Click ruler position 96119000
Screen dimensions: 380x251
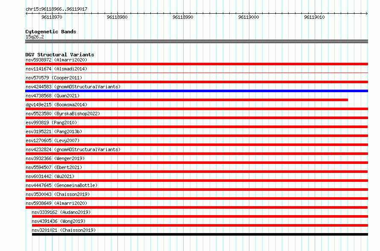(248, 17)
